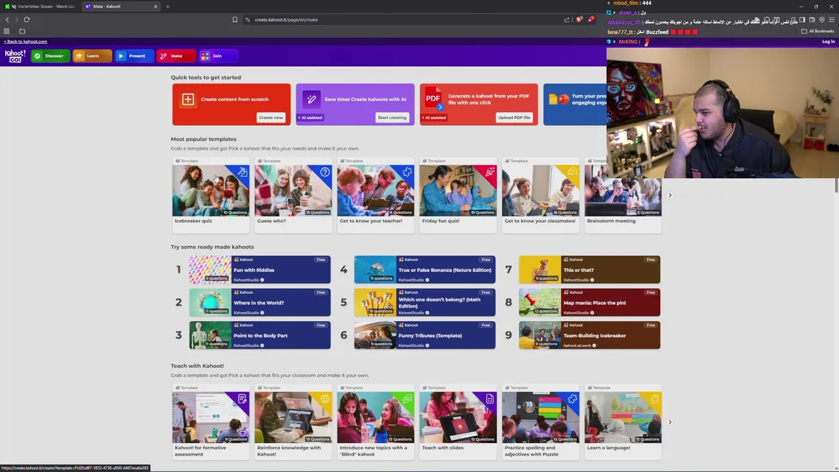Open the Point to the Body Part kahoot
The width and height of the screenshot is (839, 472).
(x=260, y=336)
